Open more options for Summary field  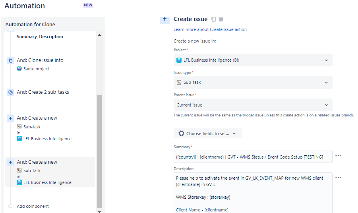pos(338,156)
